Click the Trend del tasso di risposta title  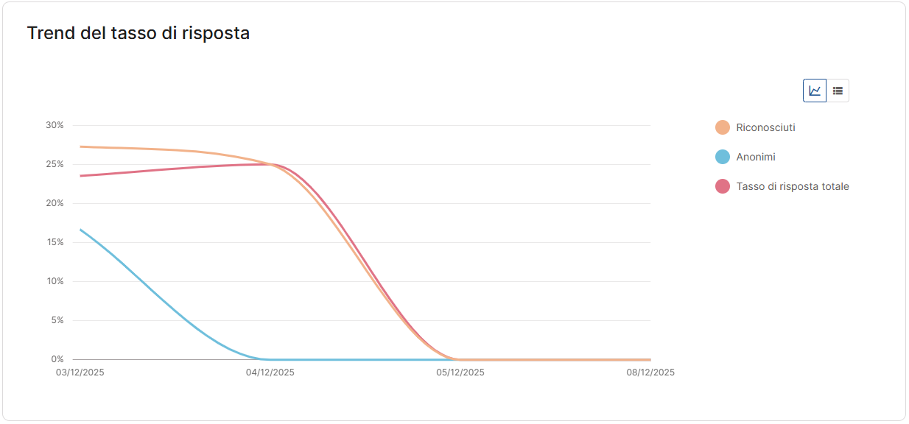coord(138,33)
